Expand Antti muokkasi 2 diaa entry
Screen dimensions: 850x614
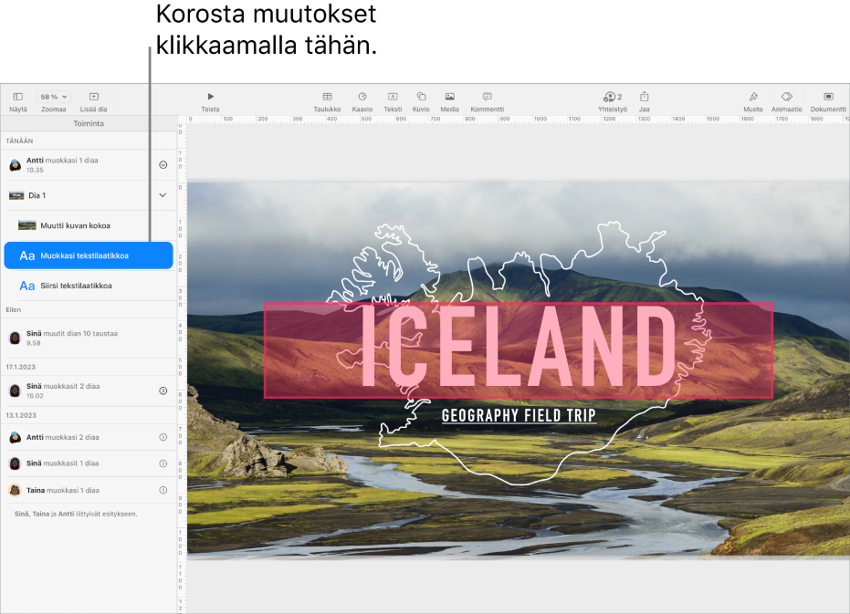163,437
